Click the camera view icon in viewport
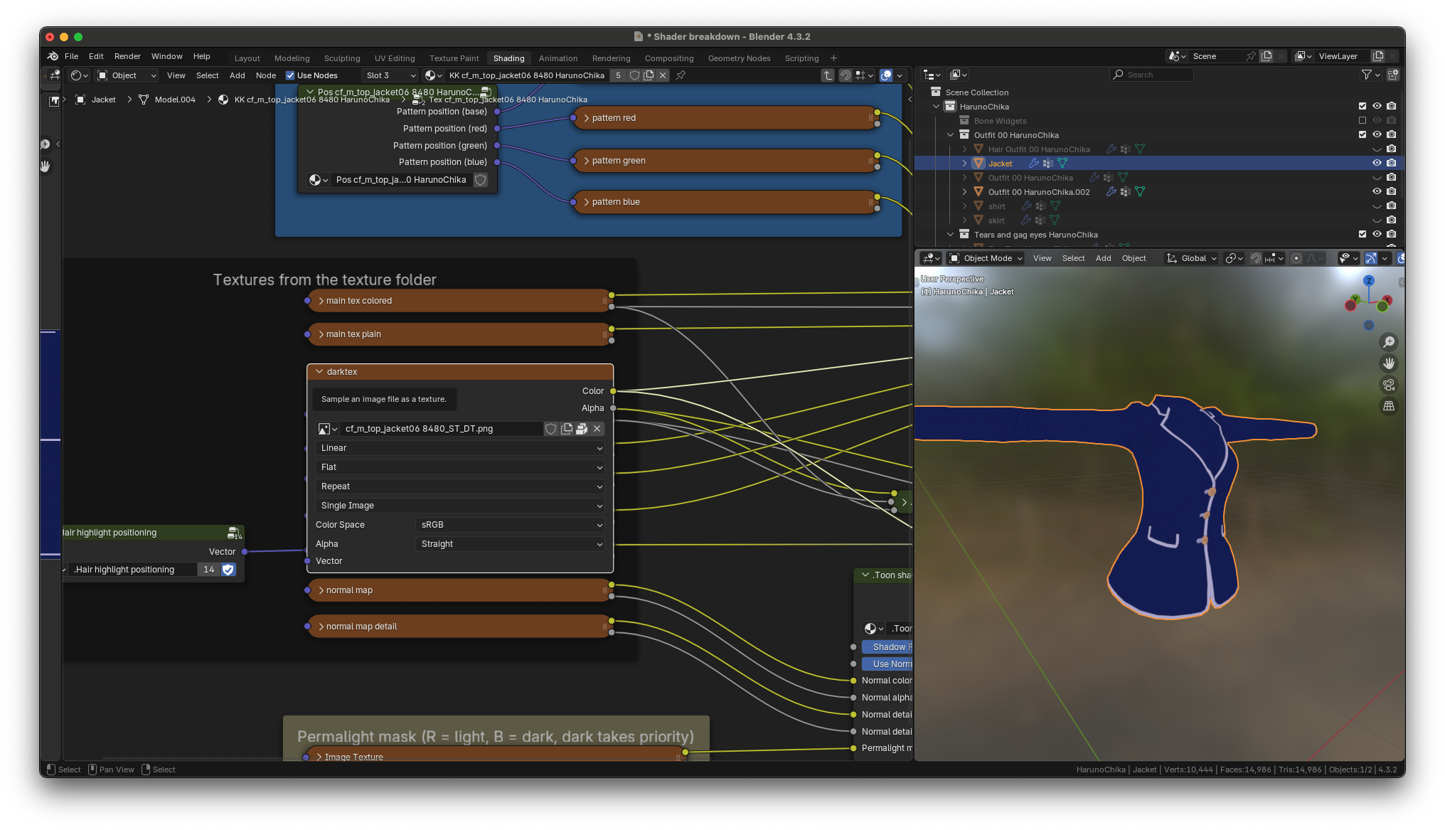Image resolution: width=1445 pixels, height=830 pixels. pyautogui.click(x=1388, y=385)
